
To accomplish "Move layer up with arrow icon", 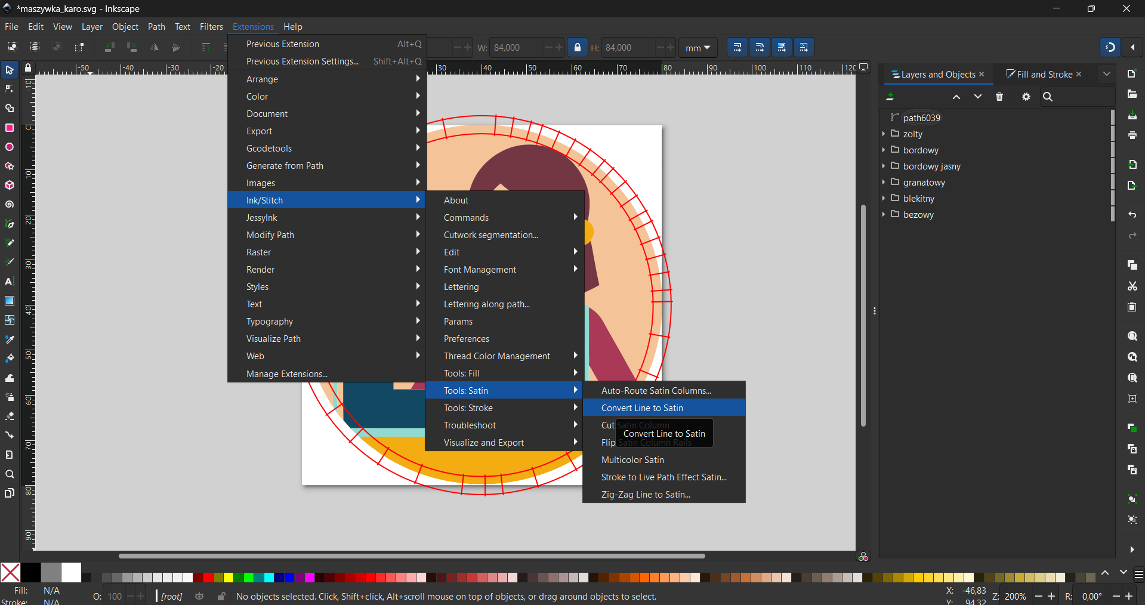I will [x=956, y=97].
